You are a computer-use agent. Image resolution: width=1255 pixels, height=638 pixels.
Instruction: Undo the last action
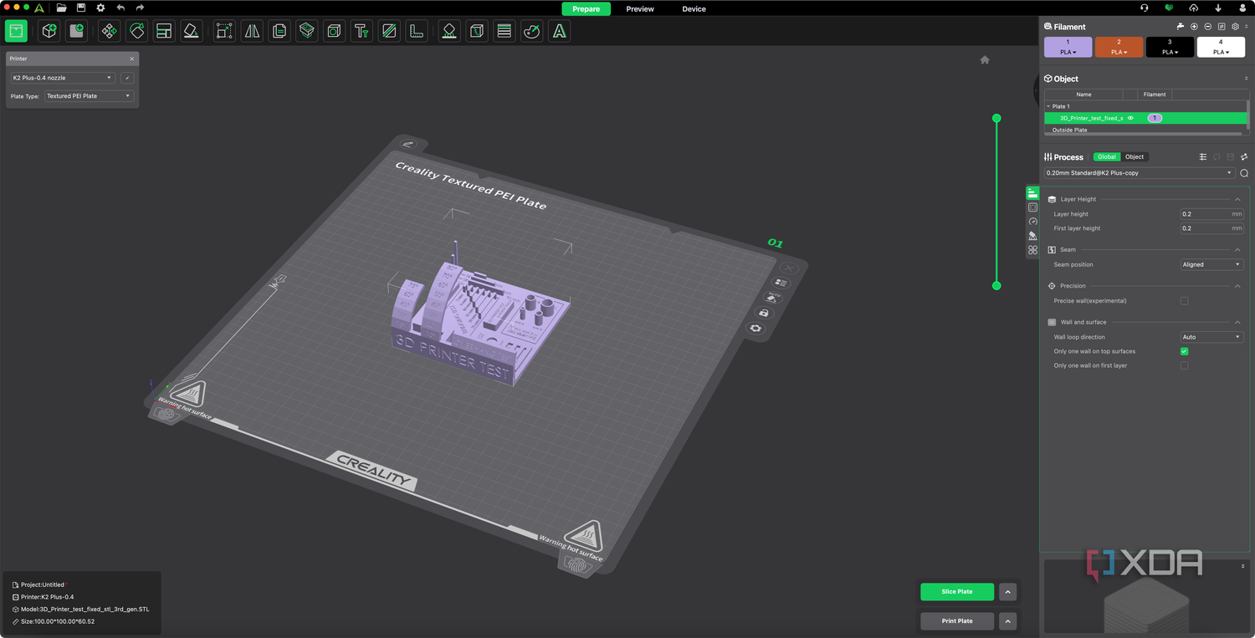[x=120, y=8]
